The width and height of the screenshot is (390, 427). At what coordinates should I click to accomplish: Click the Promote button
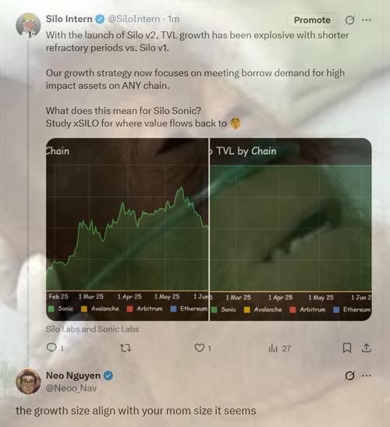(x=312, y=20)
